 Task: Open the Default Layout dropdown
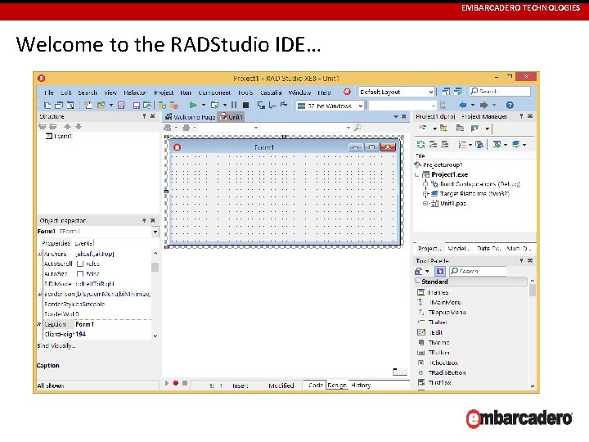coord(431,92)
